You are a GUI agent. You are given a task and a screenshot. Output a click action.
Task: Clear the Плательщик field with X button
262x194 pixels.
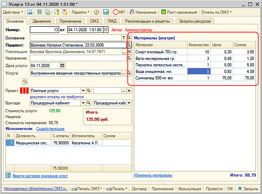point(130,52)
